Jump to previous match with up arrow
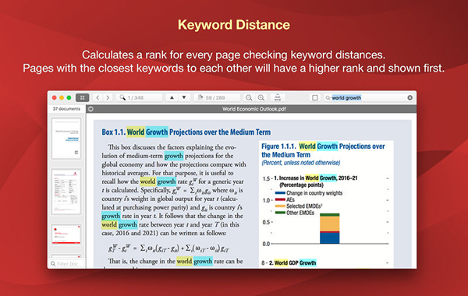This screenshot has width=468, height=296. pyautogui.click(x=172, y=97)
